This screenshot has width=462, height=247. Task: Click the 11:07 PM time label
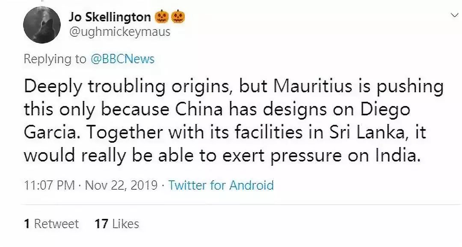click(50, 185)
